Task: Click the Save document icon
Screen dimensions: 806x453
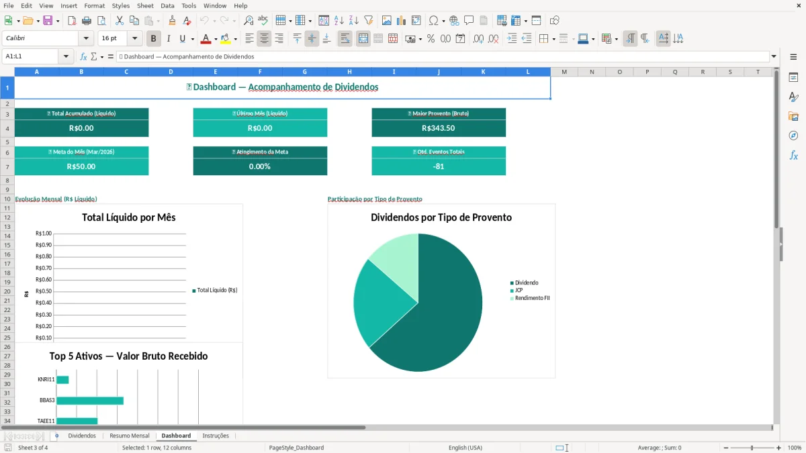Action: [x=48, y=21]
